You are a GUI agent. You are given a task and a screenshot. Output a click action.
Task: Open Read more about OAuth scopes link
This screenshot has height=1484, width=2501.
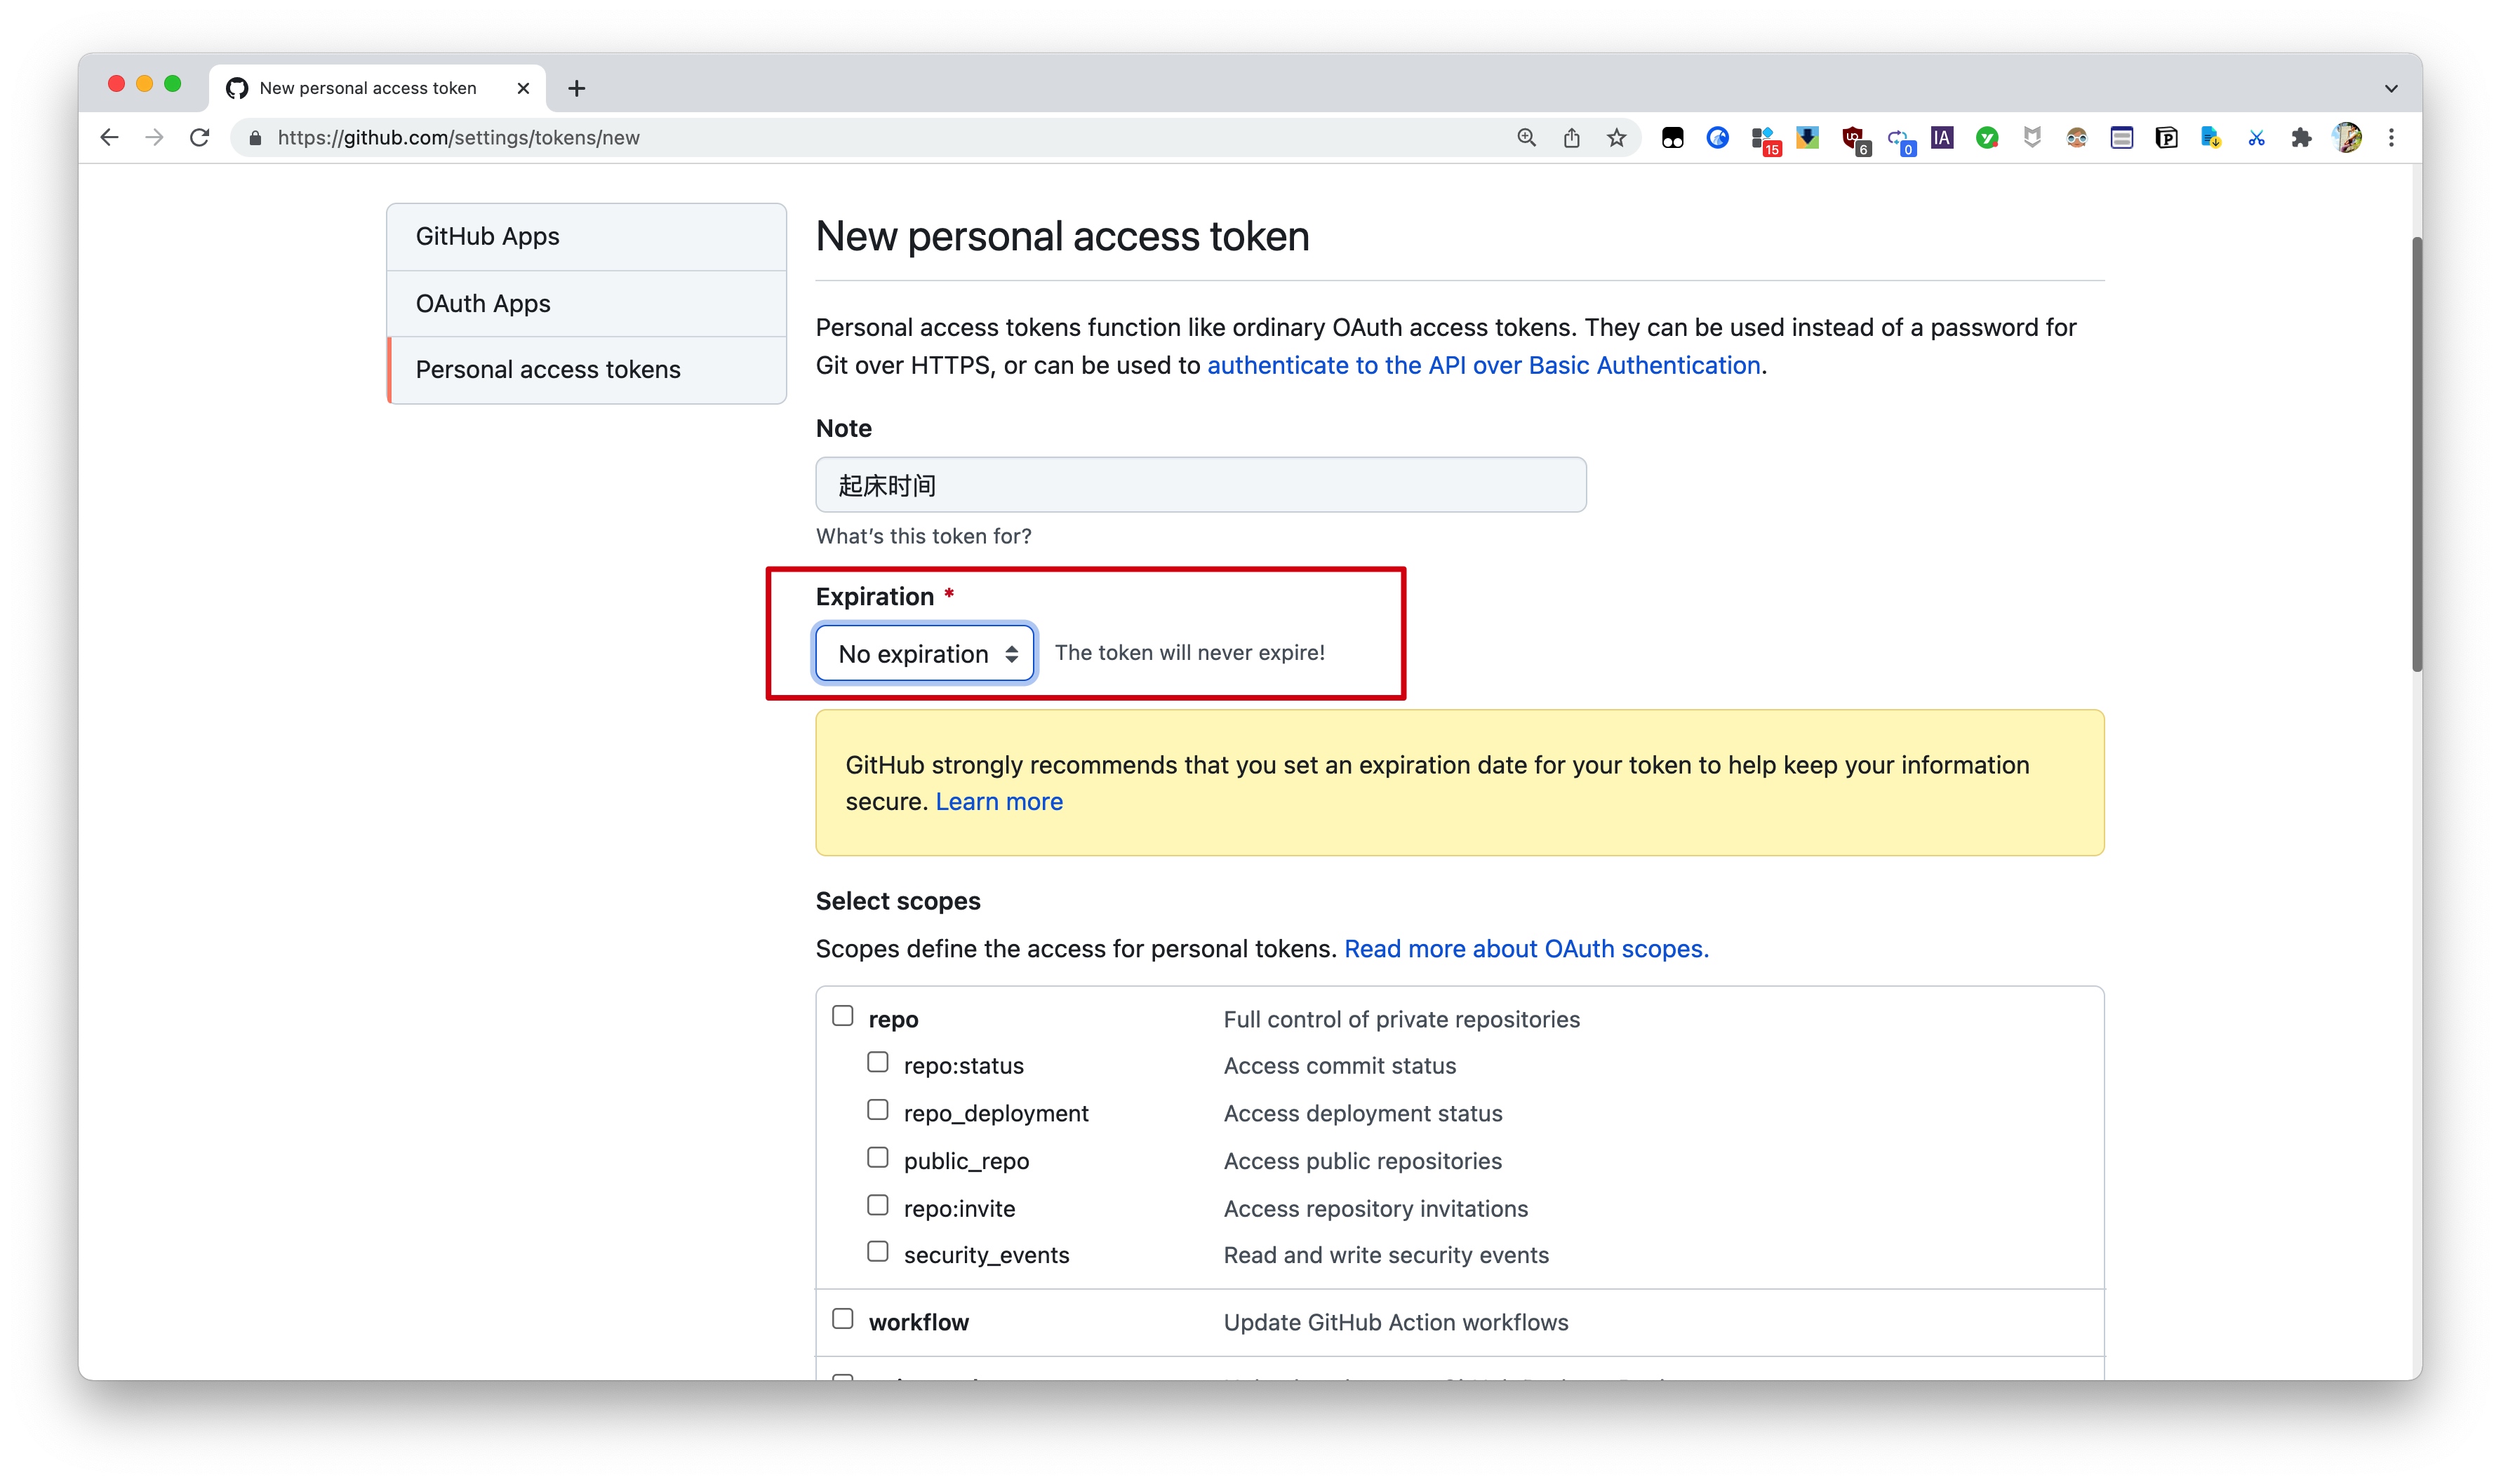1526,949
